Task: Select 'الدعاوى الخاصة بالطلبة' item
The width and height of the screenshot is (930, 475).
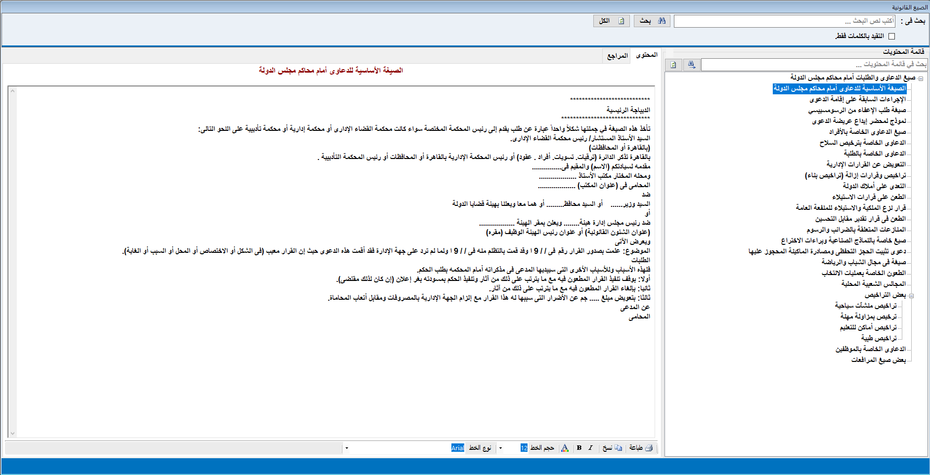Action: [x=875, y=154]
